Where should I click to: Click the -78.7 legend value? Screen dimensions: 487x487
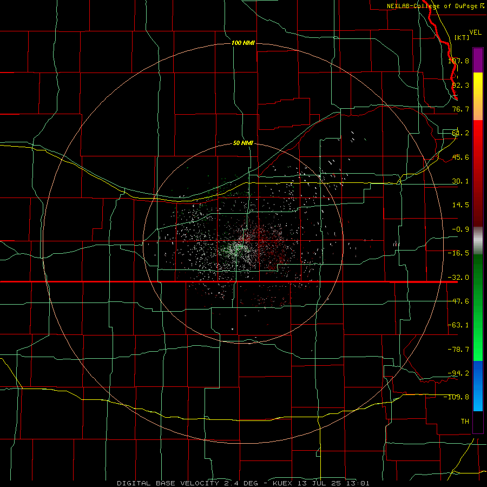(458, 350)
